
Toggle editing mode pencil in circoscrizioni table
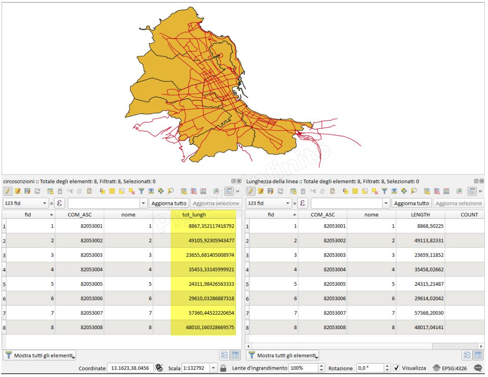coord(7,191)
